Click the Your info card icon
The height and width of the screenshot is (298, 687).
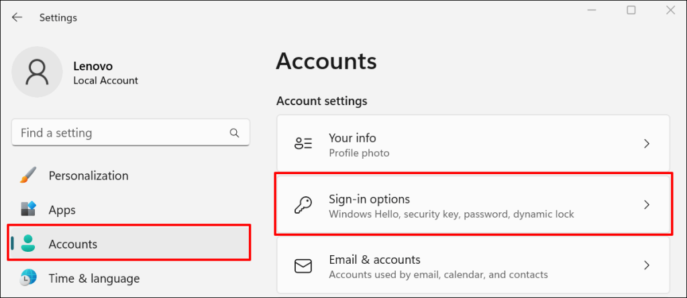pos(303,144)
